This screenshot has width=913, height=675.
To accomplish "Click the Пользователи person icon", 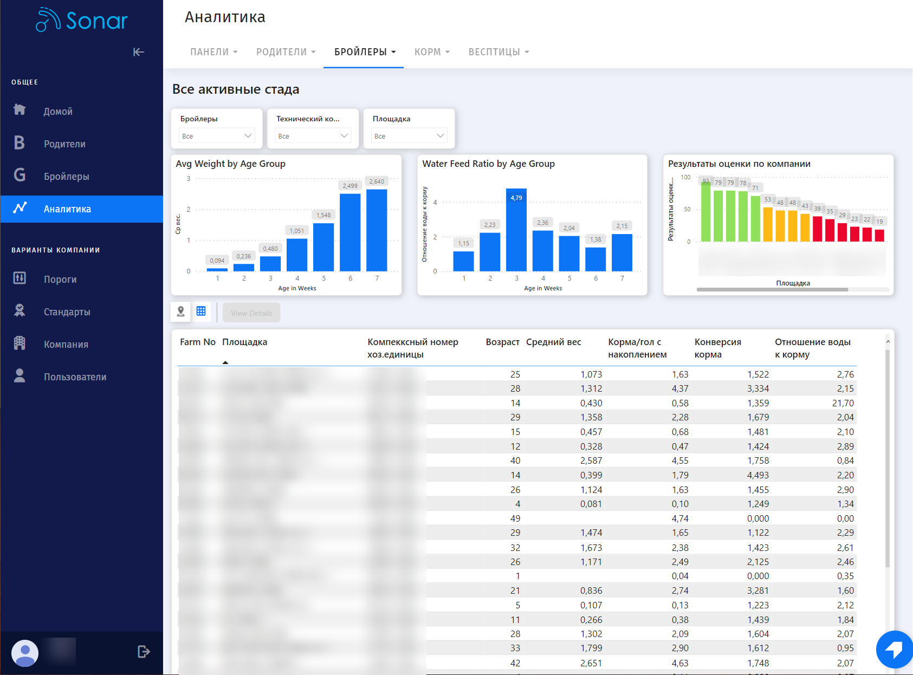I will (x=20, y=375).
